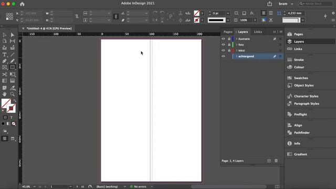Switch to the Pages tab
The image size is (336, 189).
click(228, 31)
